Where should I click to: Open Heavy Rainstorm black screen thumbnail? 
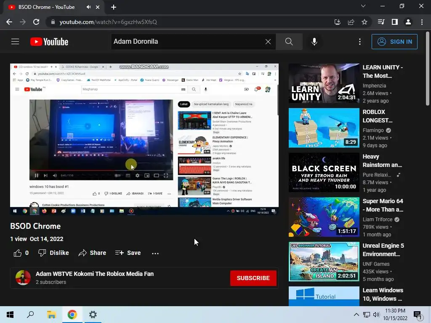(x=324, y=172)
